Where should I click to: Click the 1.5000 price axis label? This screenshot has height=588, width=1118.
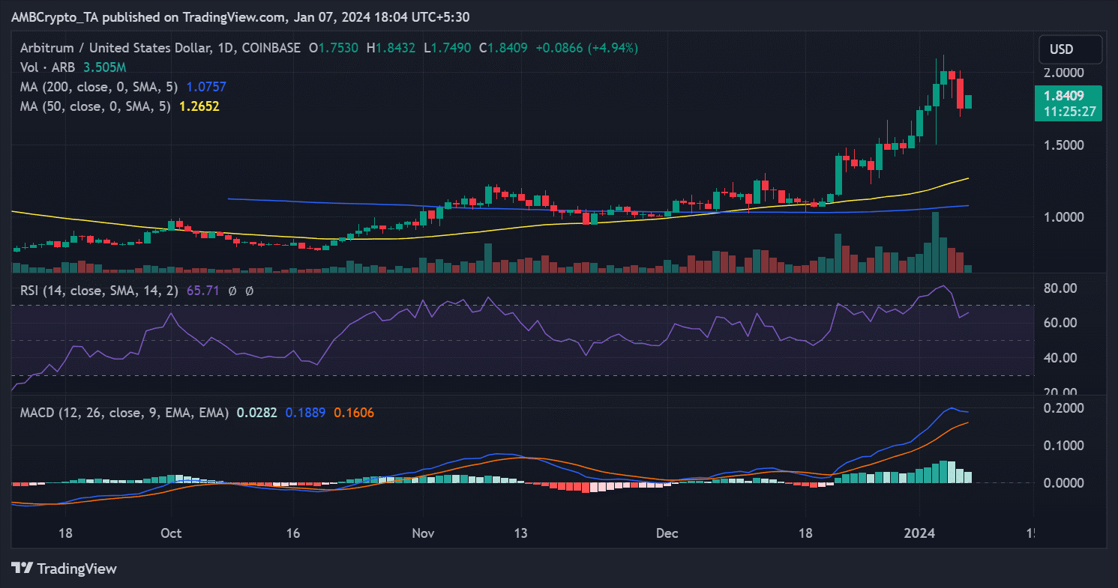(1063, 145)
